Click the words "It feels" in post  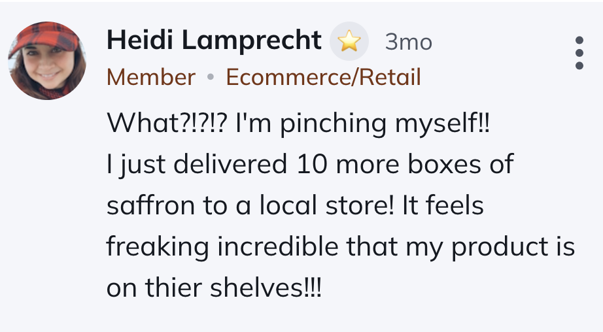pos(443,205)
